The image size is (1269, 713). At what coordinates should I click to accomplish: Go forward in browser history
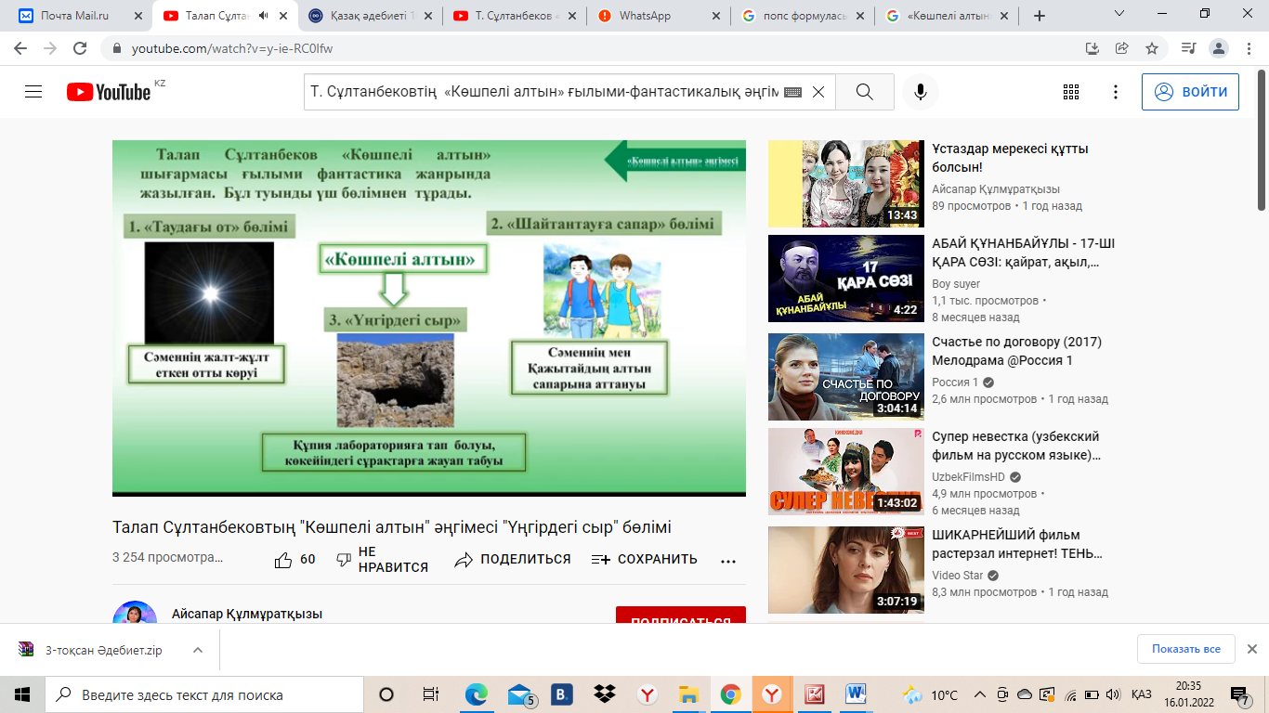pos(50,48)
